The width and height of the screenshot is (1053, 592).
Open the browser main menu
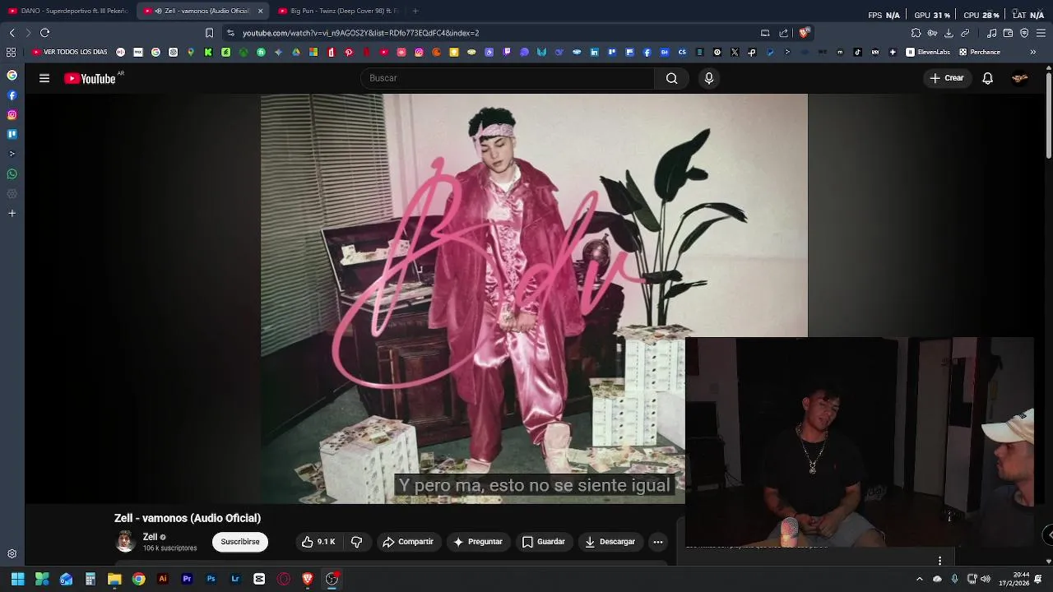click(1041, 33)
